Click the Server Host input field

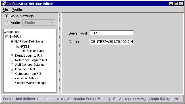click(112, 33)
